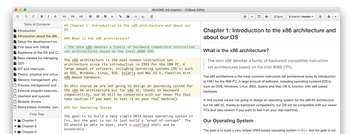Expand the Chapter-2 folder arrow
The width and height of the screenshot is (353, 134).
pyautogui.click(x=15, y=126)
